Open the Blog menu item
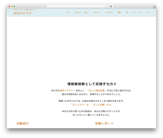This screenshot has width=163, height=138. coord(86,12)
